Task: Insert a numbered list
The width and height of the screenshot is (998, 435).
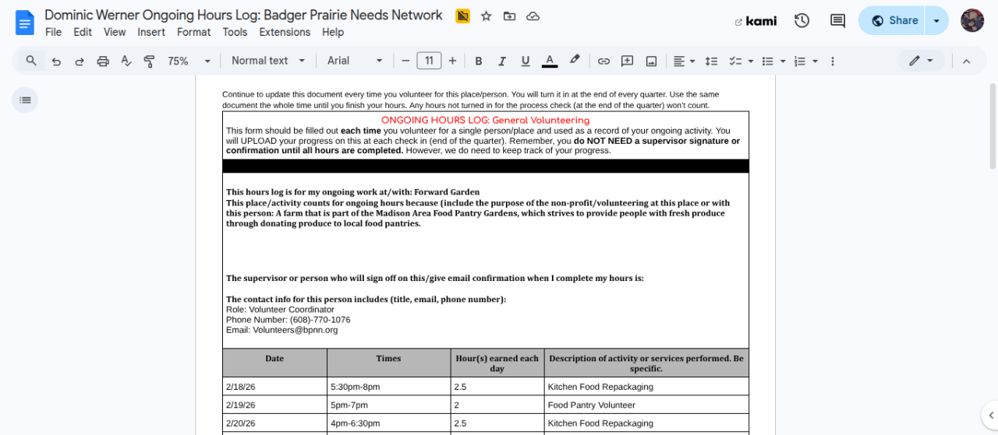Action: [799, 61]
